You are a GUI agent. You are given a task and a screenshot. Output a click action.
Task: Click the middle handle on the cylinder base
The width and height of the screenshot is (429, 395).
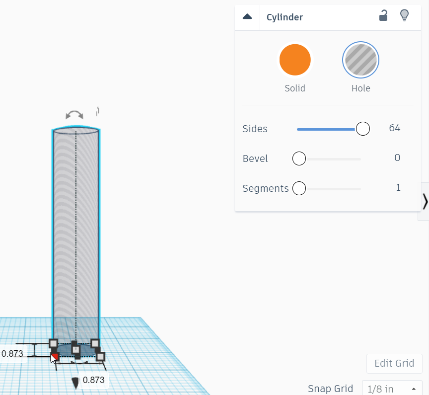coord(75,349)
